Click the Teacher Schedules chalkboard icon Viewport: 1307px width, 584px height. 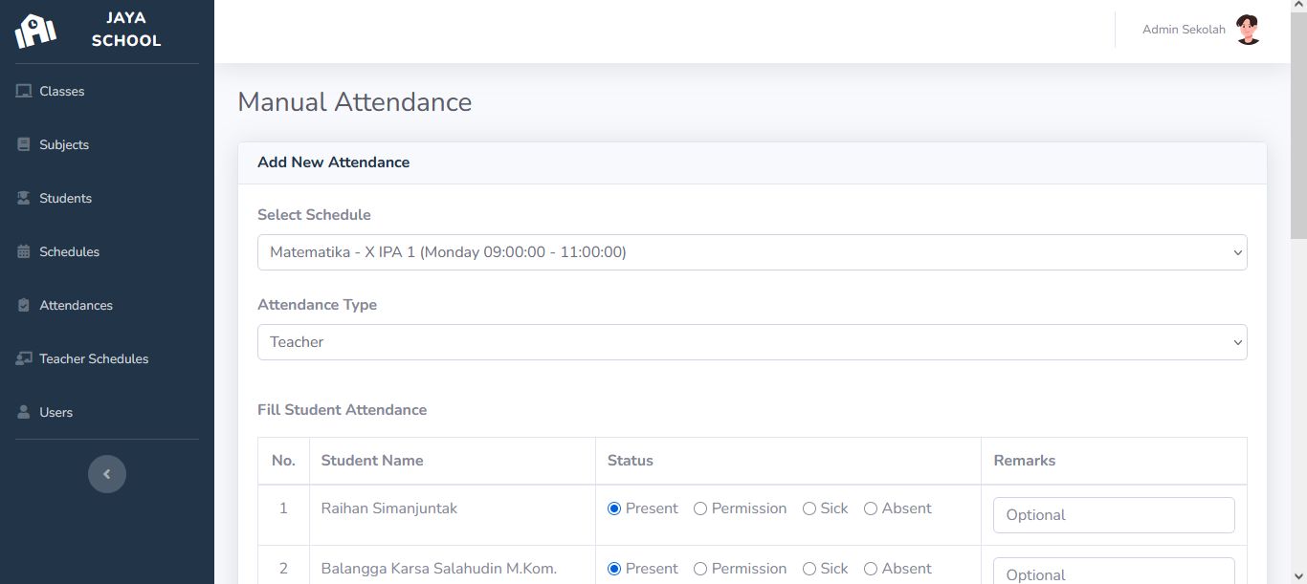24,359
